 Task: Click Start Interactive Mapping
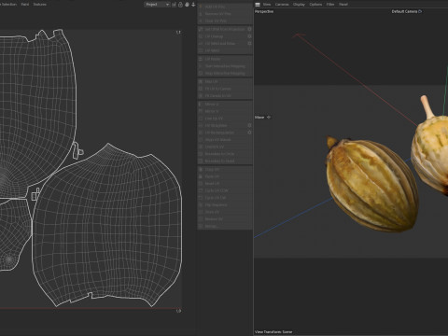tap(225, 66)
